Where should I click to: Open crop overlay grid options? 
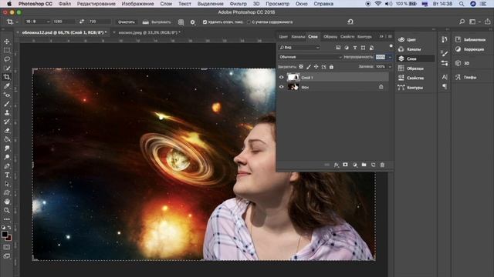[x=181, y=22]
